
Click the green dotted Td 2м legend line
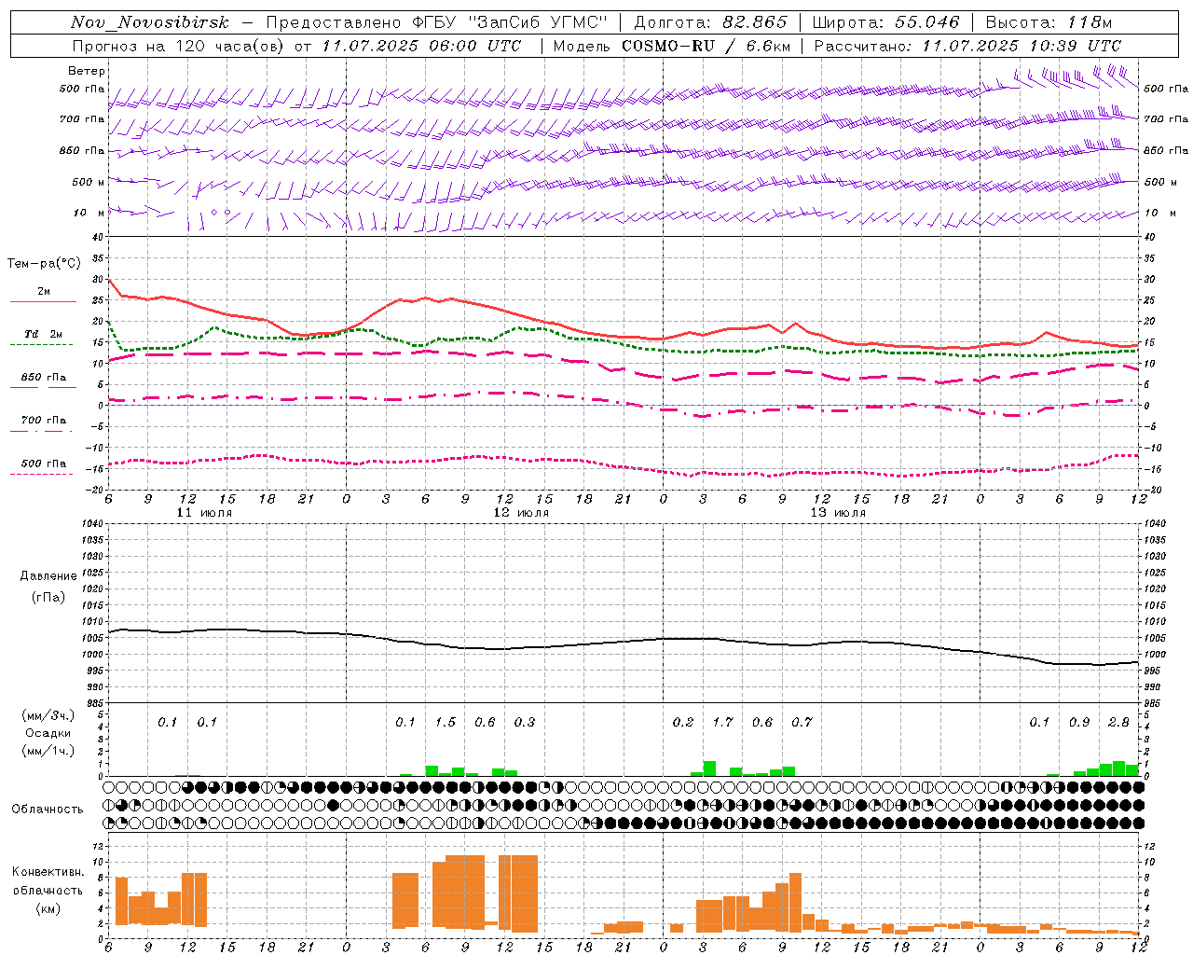coord(41,345)
